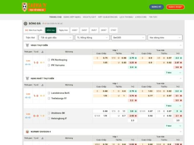This screenshot has height=145, width=194.
Task: Toggle the Kèo trực tuyến live filter
Action: (34, 30)
